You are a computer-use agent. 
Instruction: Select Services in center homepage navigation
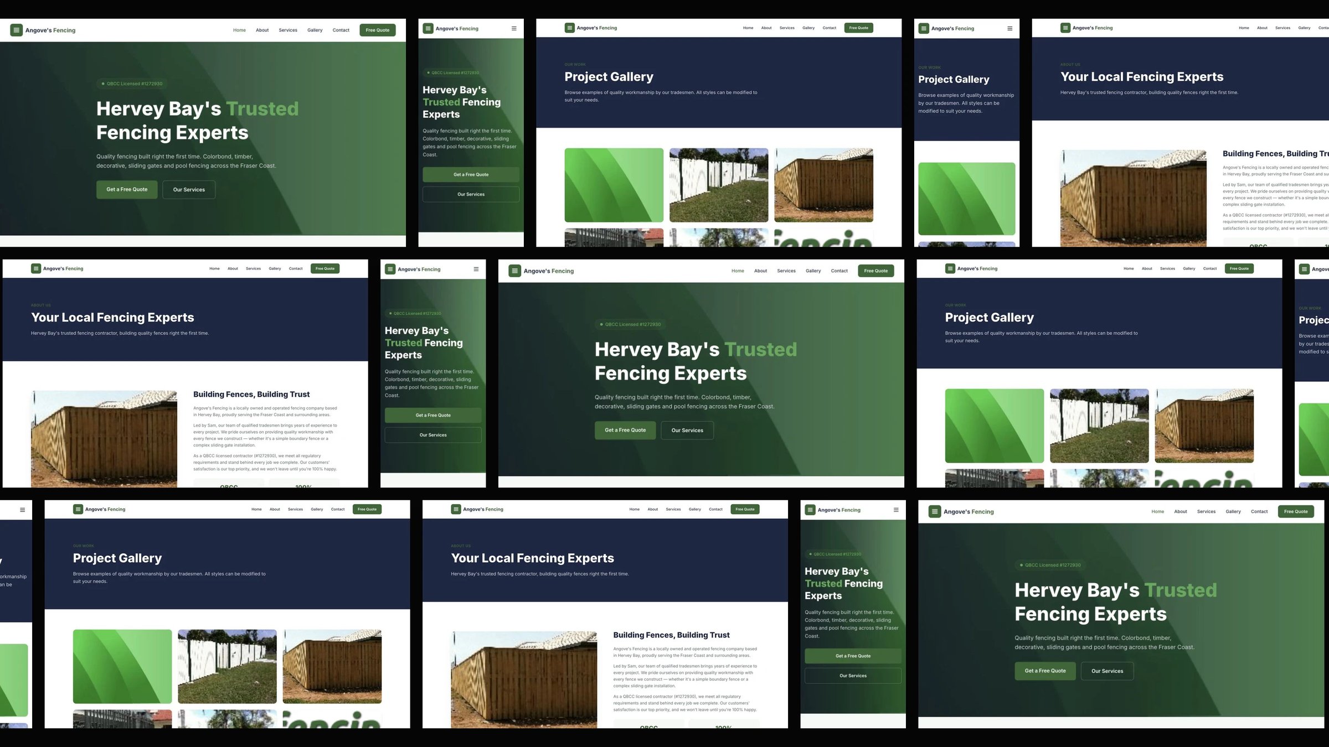point(786,271)
